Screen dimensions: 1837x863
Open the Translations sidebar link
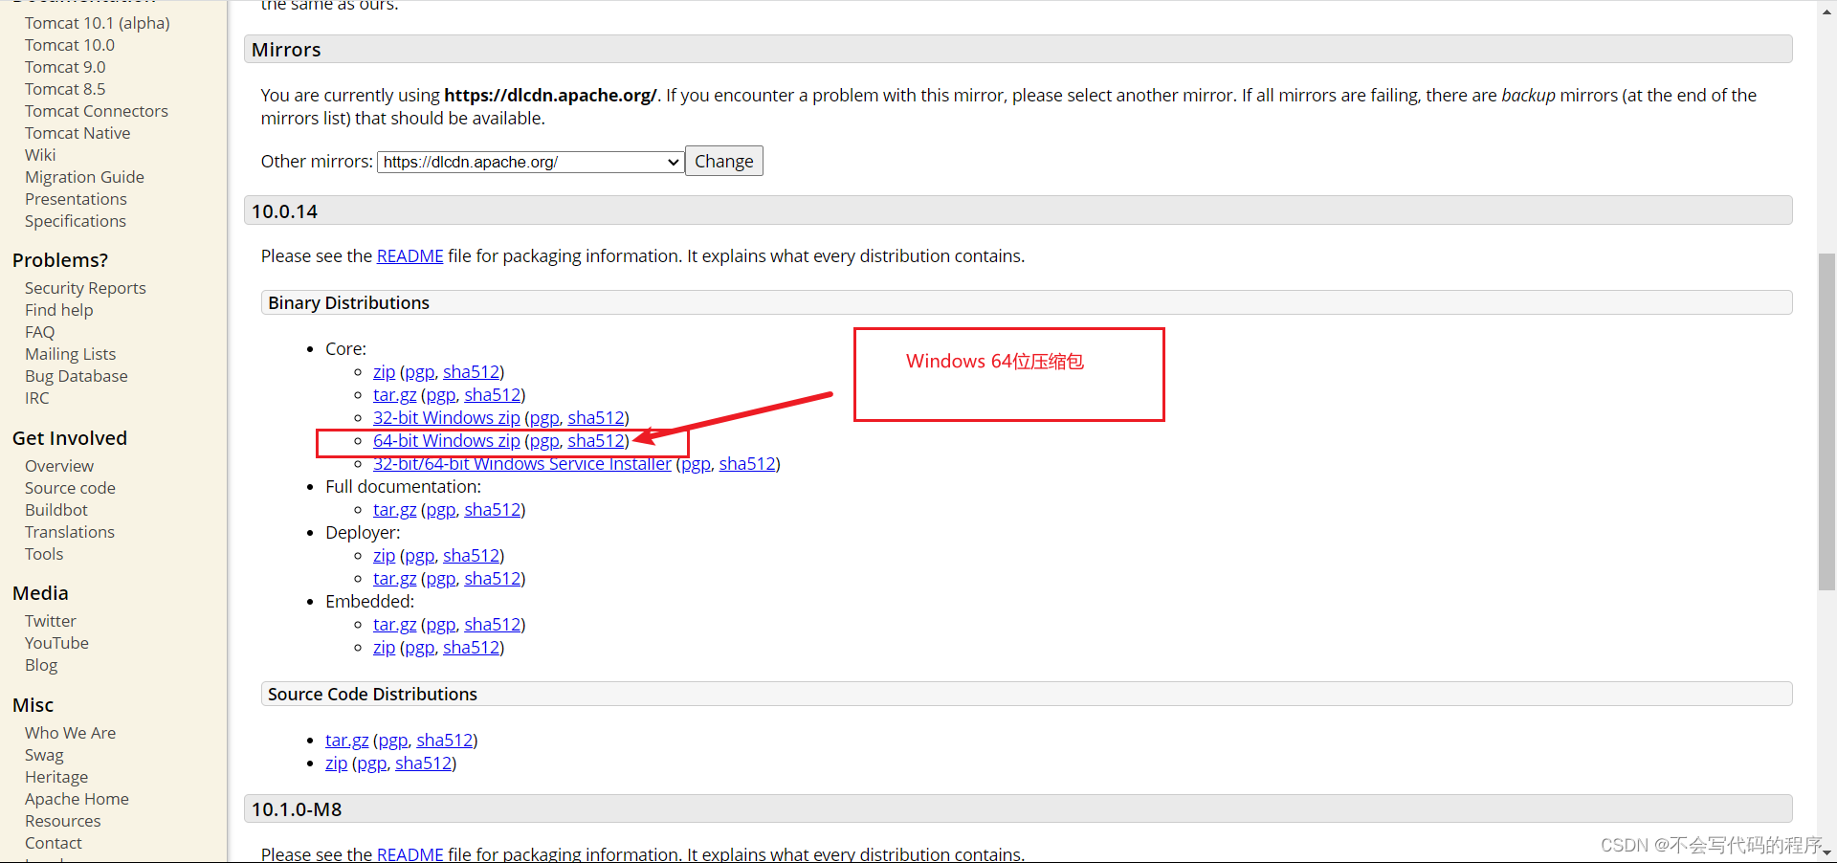70,532
